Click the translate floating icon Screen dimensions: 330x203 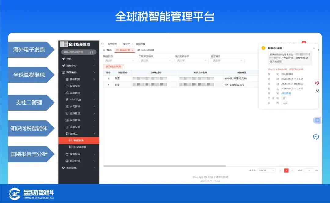click(317, 120)
